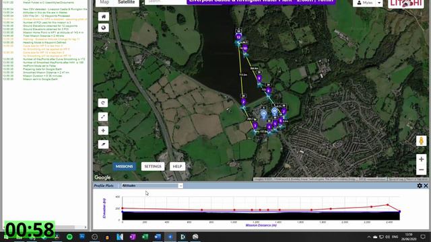431x242 pixels.
Task: Click log line 'Mission sent to Google Earth'
Action: [x=40, y=79]
